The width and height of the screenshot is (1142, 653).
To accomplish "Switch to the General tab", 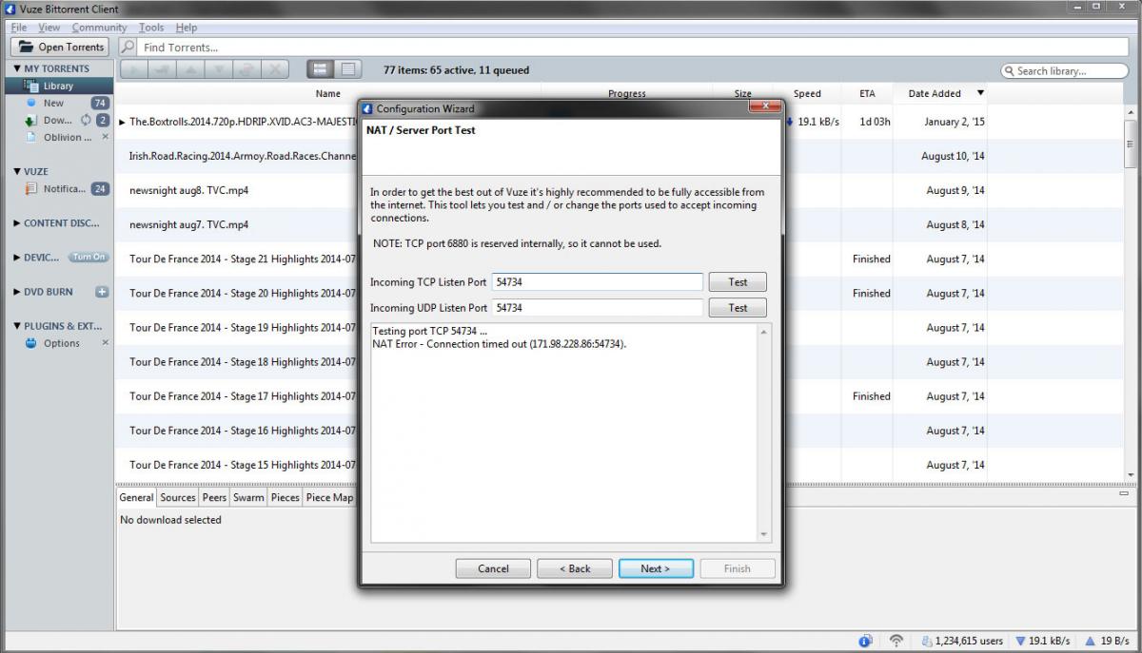I will (x=136, y=497).
